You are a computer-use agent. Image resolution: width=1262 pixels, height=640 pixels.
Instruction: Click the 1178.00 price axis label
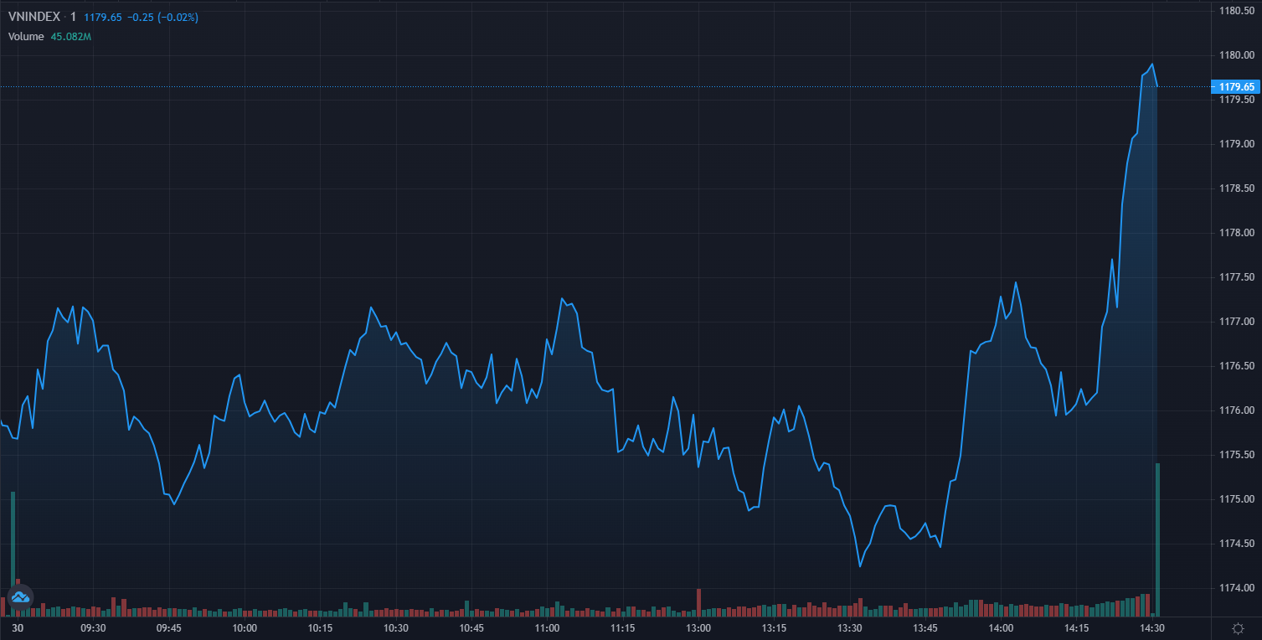pos(1237,233)
